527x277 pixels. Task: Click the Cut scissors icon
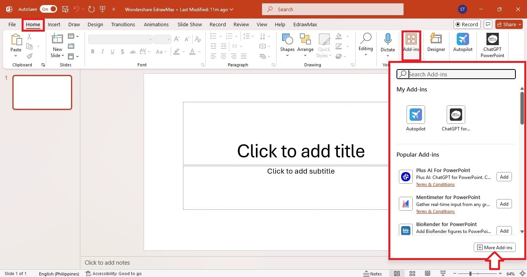tap(29, 37)
